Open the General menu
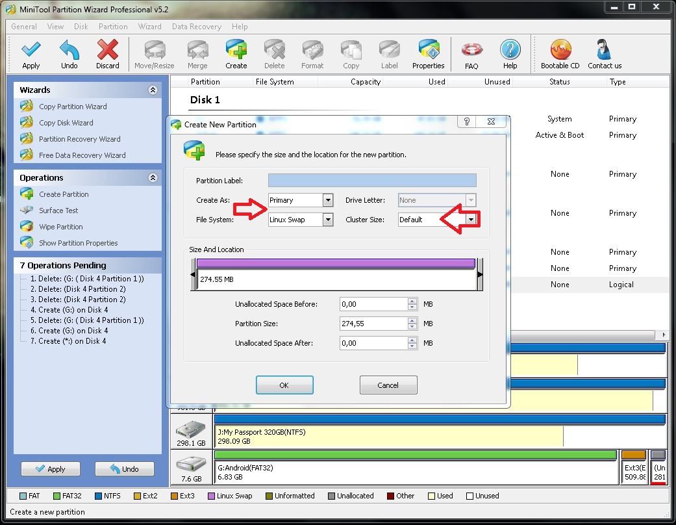 [24, 27]
